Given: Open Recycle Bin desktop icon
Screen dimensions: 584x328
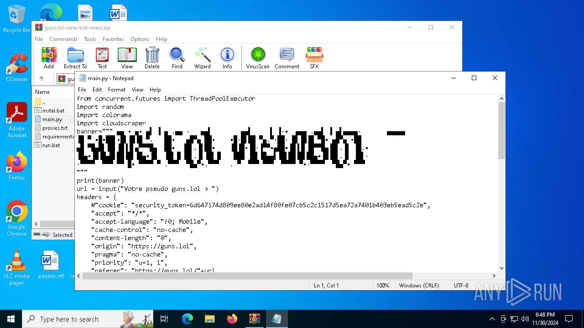Looking at the screenshot, I should click(x=17, y=19).
